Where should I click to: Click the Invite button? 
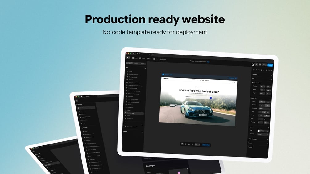point(264,65)
